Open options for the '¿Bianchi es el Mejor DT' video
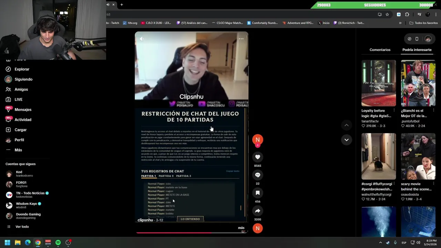The image size is (441, 248). (x=433, y=110)
